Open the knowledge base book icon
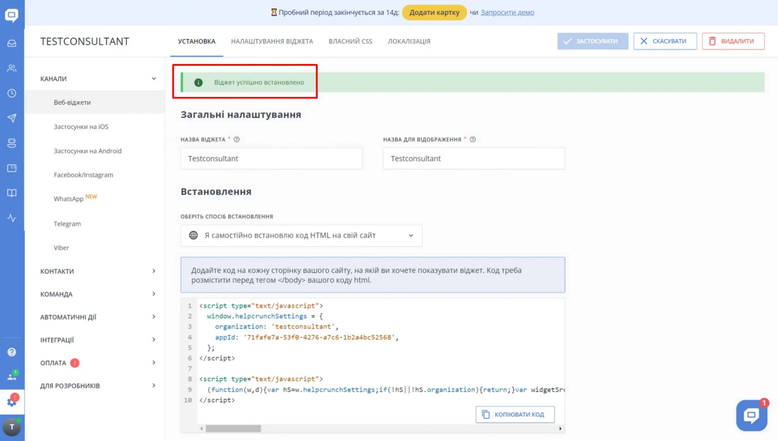 click(12, 193)
